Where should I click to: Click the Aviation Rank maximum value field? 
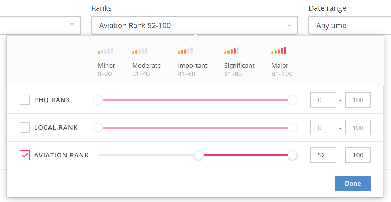tap(358, 155)
